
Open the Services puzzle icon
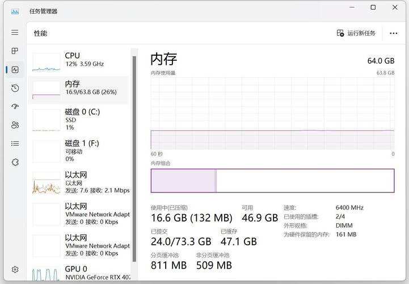point(15,162)
